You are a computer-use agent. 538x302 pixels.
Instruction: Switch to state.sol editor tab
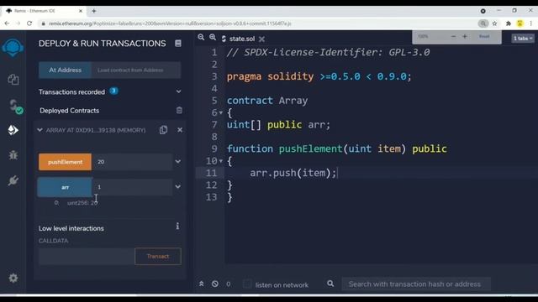tap(242, 39)
